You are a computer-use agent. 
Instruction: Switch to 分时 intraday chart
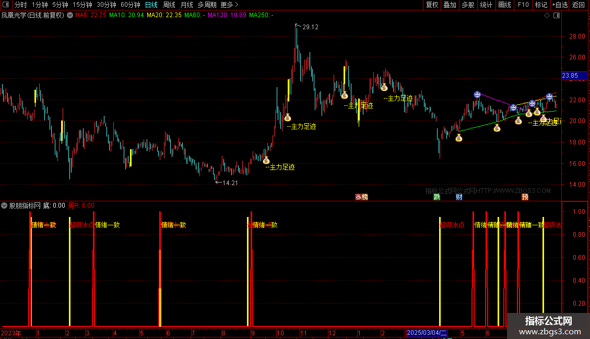pyautogui.click(x=21, y=5)
